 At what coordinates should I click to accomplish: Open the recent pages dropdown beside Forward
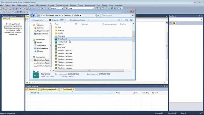(39, 16)
